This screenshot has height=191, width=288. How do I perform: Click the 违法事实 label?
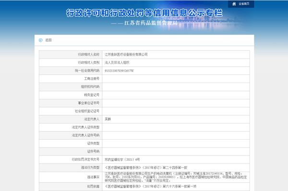click(x=93, y=177)
